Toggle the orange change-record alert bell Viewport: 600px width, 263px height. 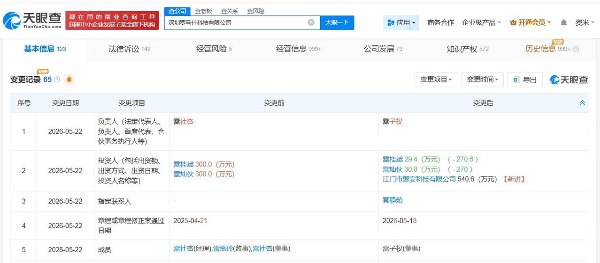click(x=69, y=80)
